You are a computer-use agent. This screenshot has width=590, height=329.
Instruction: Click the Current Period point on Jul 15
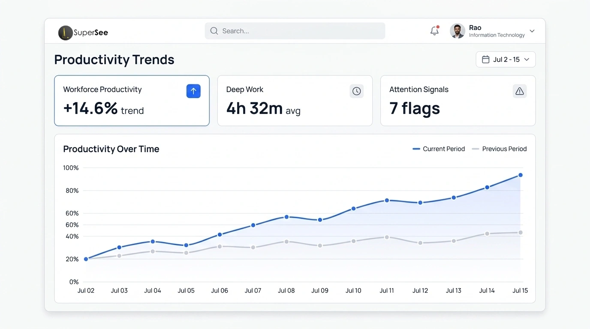(521, 175)
